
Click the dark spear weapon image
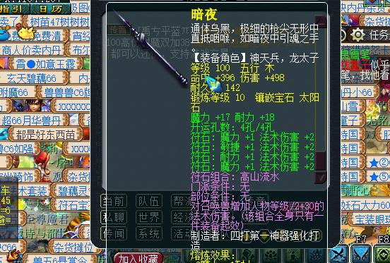coord(150,47)
